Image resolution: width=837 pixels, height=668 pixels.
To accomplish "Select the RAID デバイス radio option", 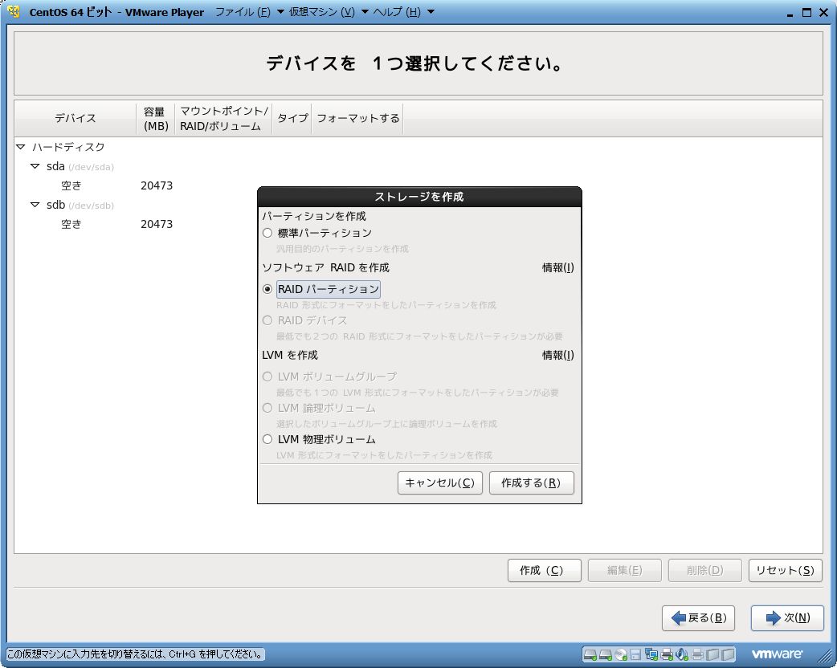I will [267, 320].
